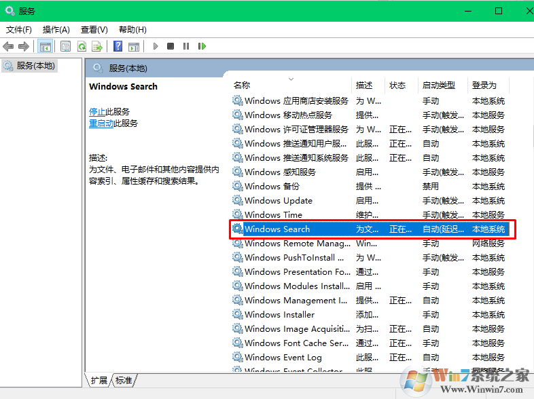Toggle the show/hide action pane icon
The width and height of the screenshot is (534, 399).
click(134, 46)
